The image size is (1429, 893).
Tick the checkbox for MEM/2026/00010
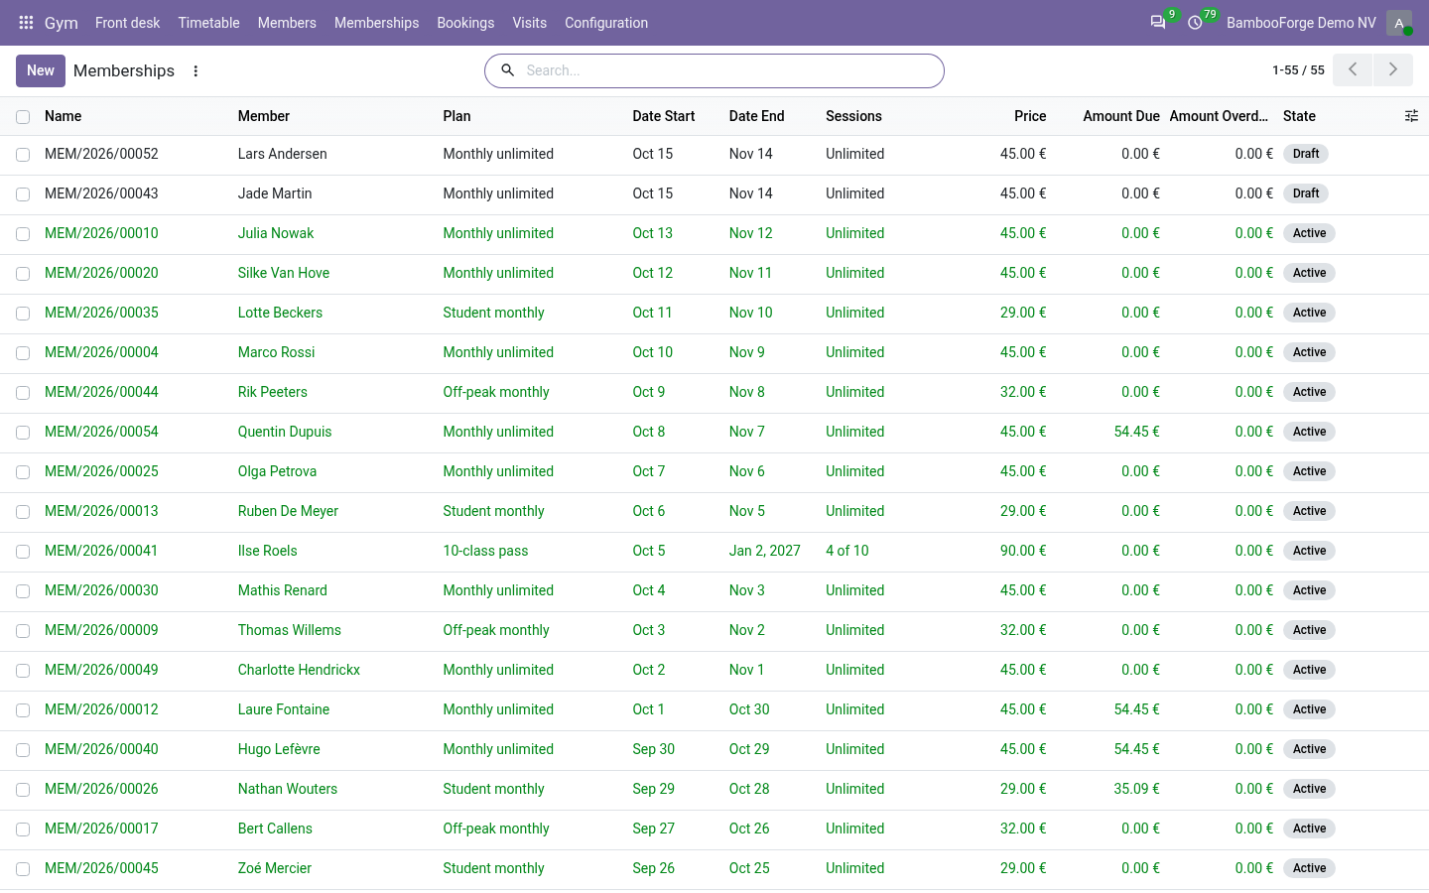23,234
